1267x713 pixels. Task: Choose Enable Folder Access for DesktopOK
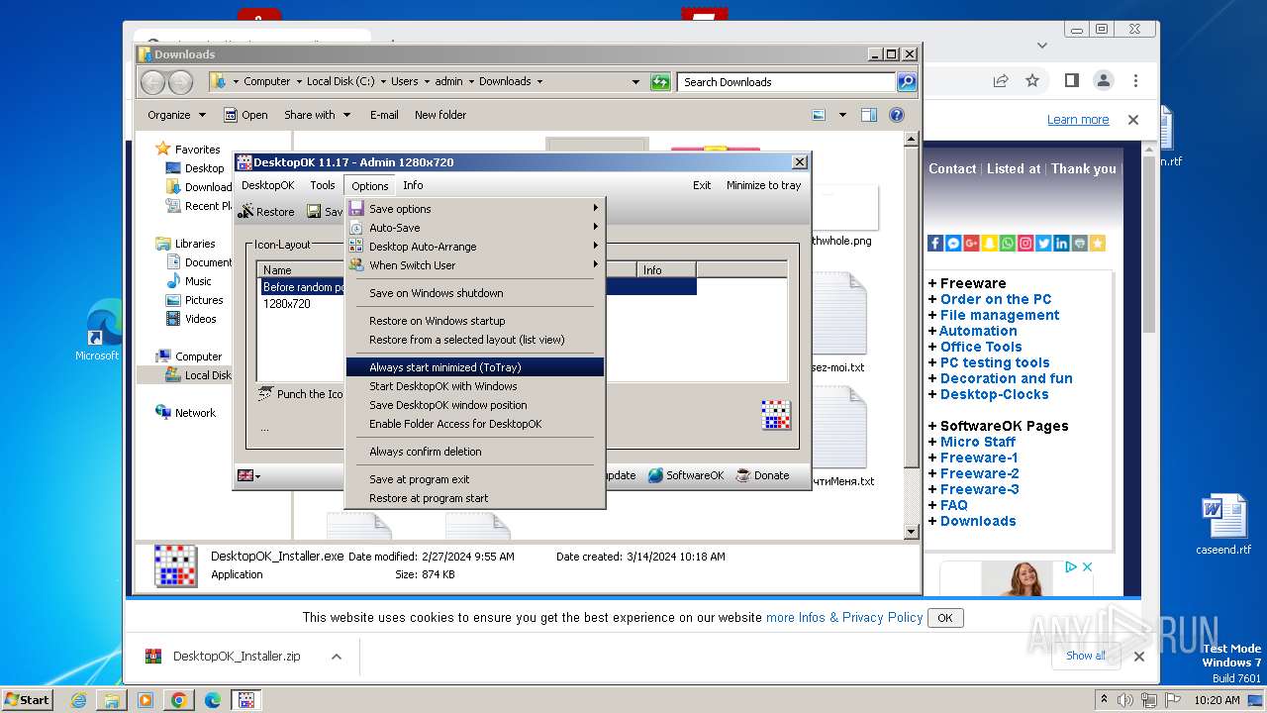pyautogui.click(x=474, y=424)
